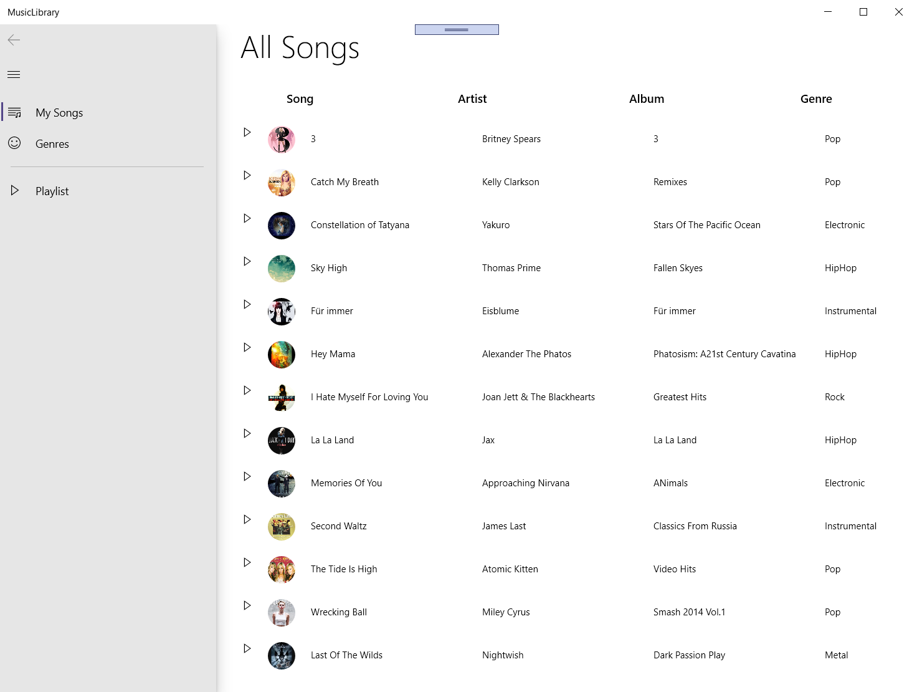Click The Tide Is High album thumbnail
Viewport: 917px width, 692px height.
[x=281, y=570]
